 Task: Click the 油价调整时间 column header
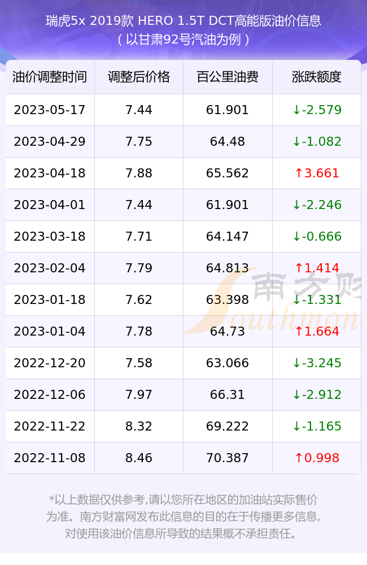pos(50,77)
